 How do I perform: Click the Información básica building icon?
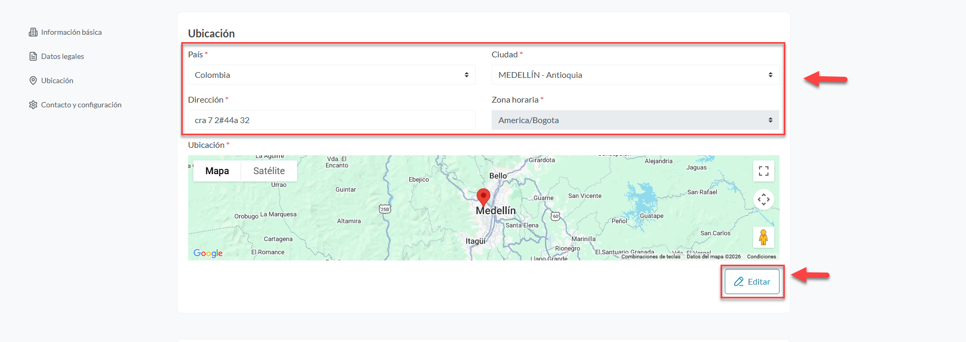click(33, 32)
